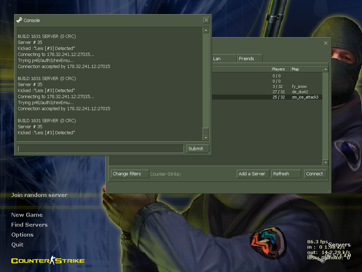Click the Counter-Strike logo
Viewport: 362px width, 272px height.
(48, 261)
